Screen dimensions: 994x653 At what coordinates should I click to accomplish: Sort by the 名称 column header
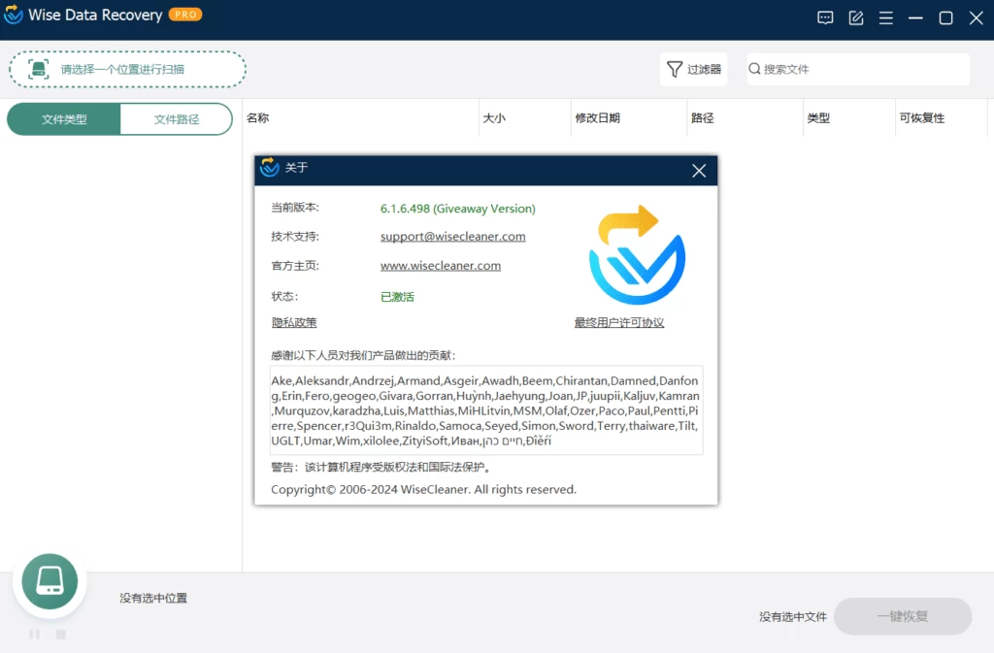[x=258, y=118]
